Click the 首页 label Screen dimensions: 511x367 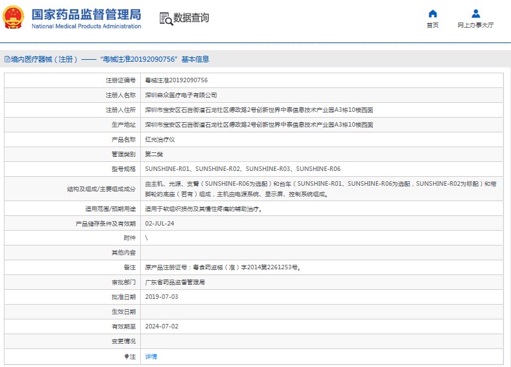coord(433,25)
